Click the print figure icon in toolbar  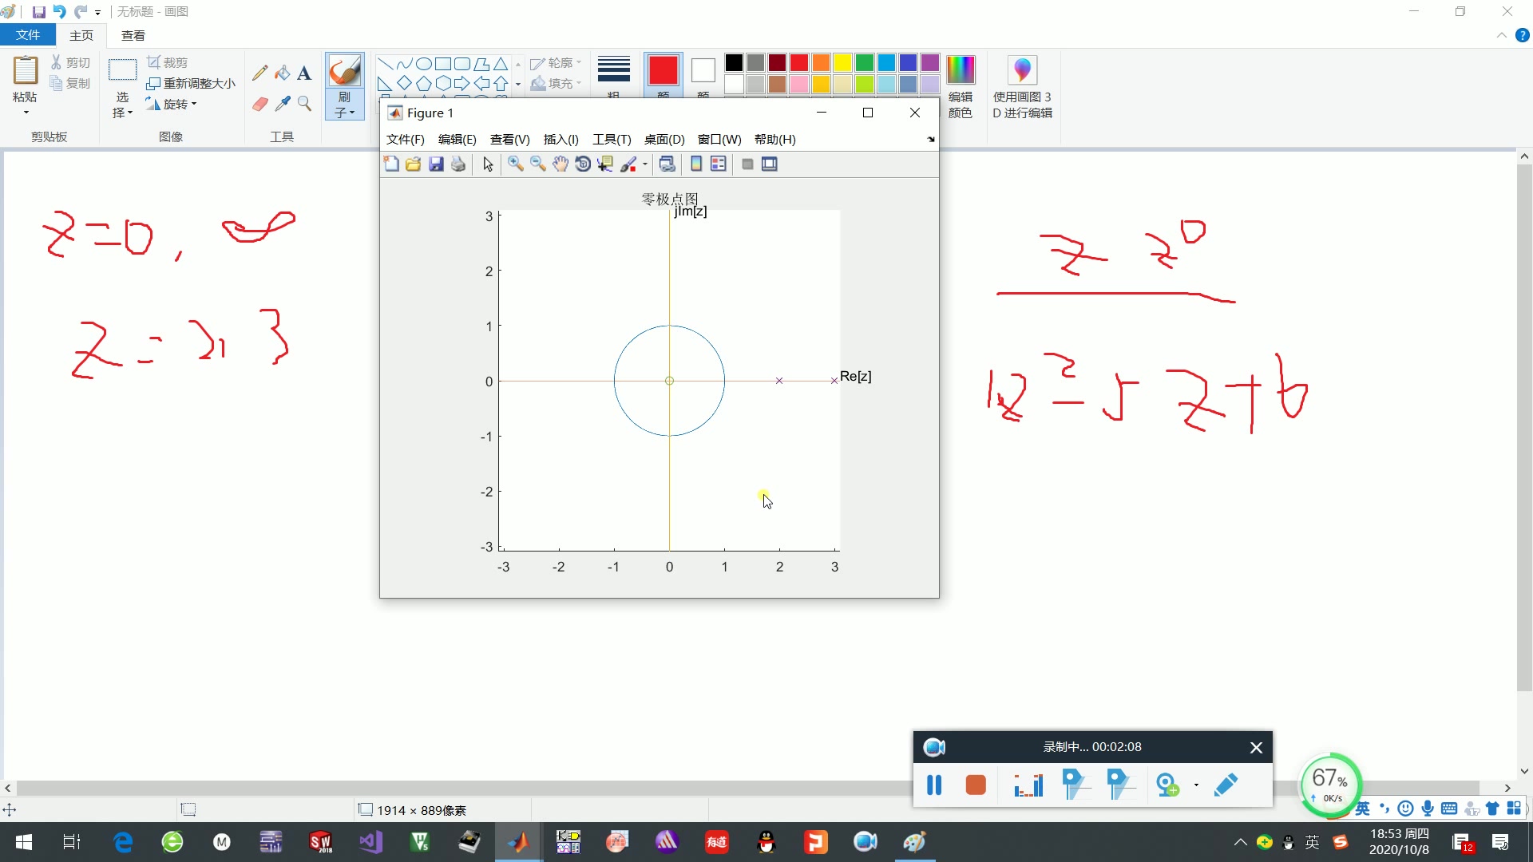458,164
